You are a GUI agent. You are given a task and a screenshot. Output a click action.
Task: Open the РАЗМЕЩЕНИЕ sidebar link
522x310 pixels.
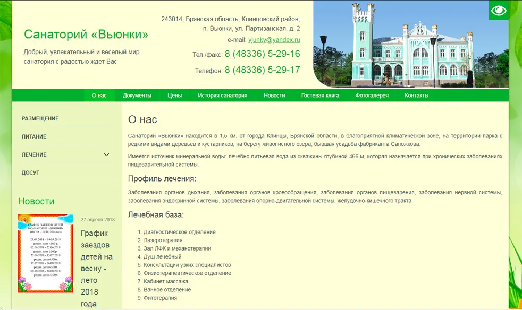pyautogui.click(x=40, y=119)
